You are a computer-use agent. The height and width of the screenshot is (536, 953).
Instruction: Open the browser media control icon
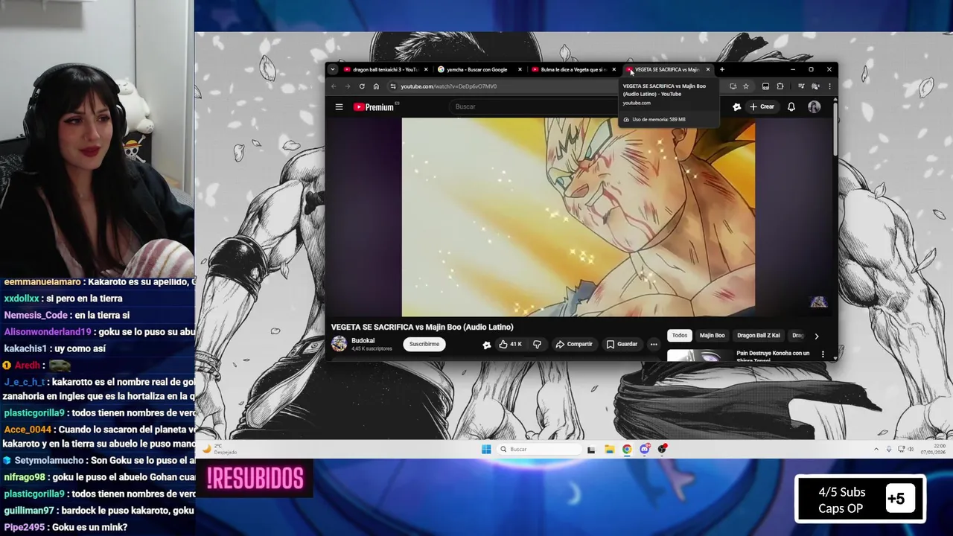[801, 86]
